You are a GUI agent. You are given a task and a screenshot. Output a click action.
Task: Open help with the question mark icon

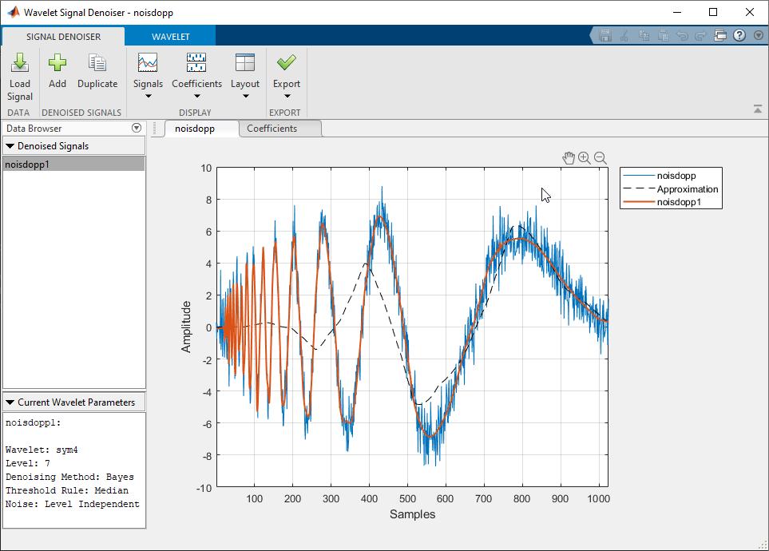point(739,35)
